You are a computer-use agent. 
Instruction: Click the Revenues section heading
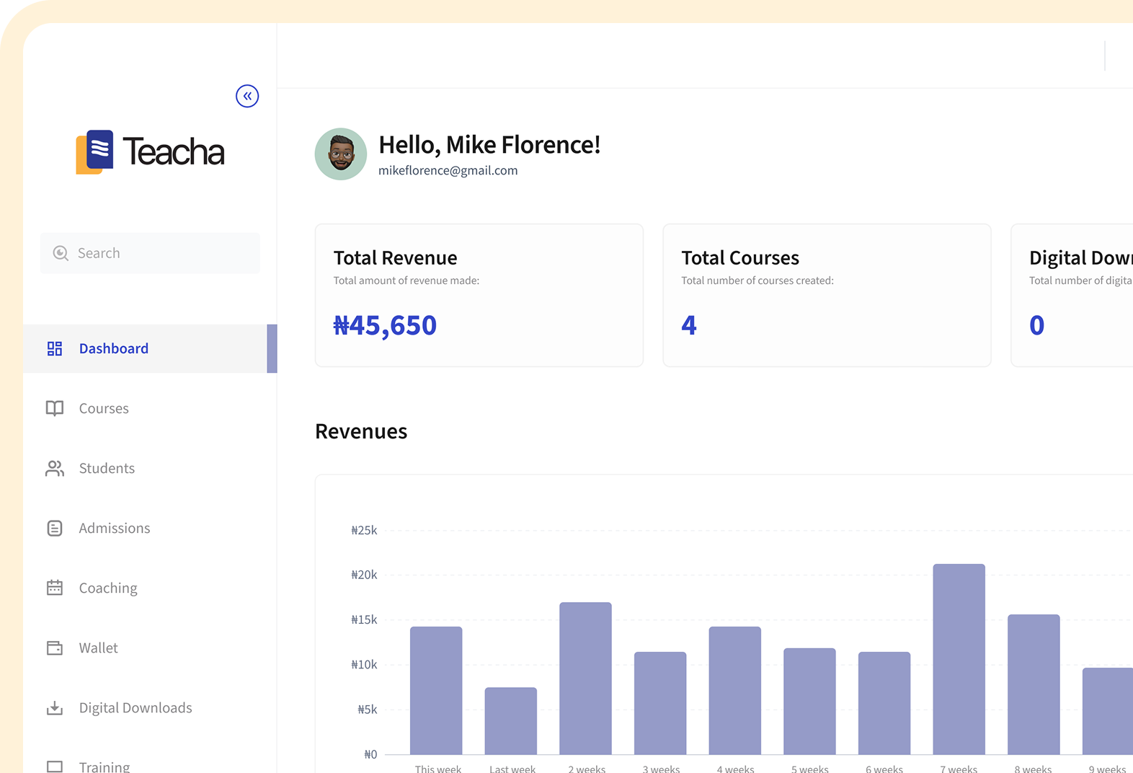click(x=361, y=431)
